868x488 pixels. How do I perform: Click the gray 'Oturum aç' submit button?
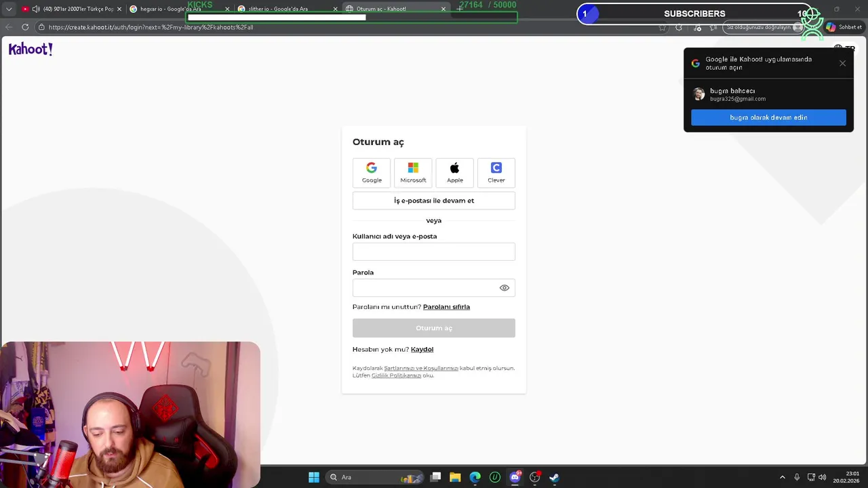[434, 328]
